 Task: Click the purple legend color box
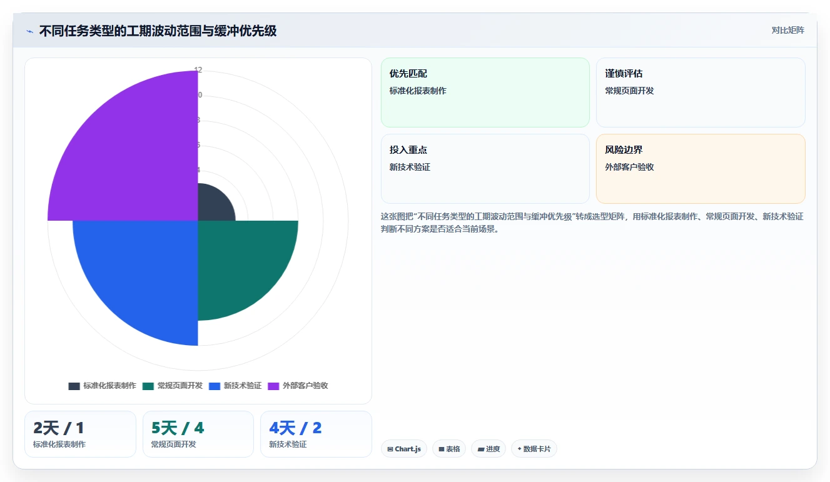[273, 386]
